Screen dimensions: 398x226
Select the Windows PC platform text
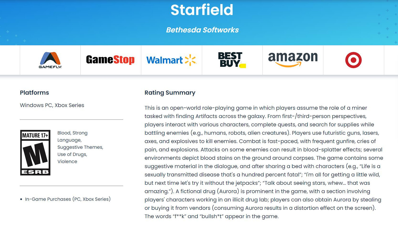[36, 105]
